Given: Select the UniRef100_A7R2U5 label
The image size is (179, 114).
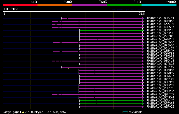Looking at the screenshot, I should (161, 52).
